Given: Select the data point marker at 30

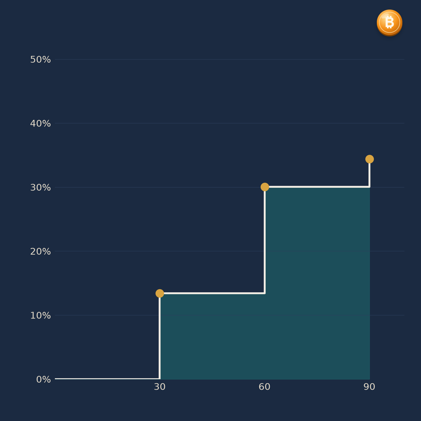Looking at the screenshot, I should point(160,293).
